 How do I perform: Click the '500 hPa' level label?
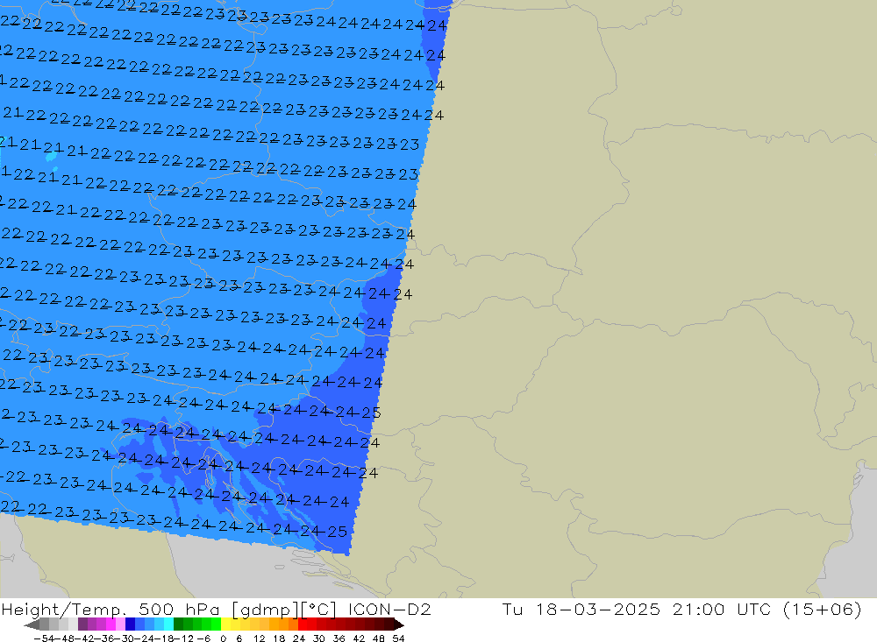(x=180, y=609)
